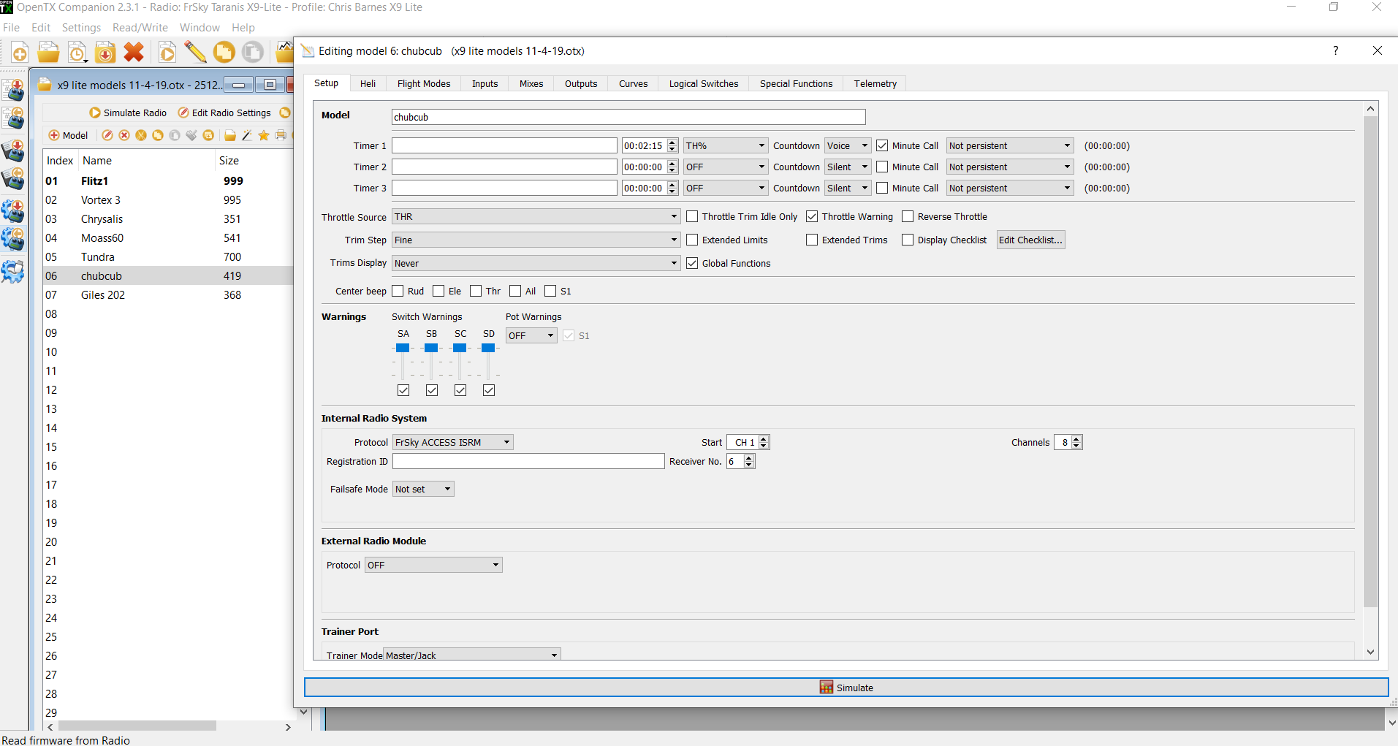Expand the Failsafe Mode dropdown

tap(423, 490)
